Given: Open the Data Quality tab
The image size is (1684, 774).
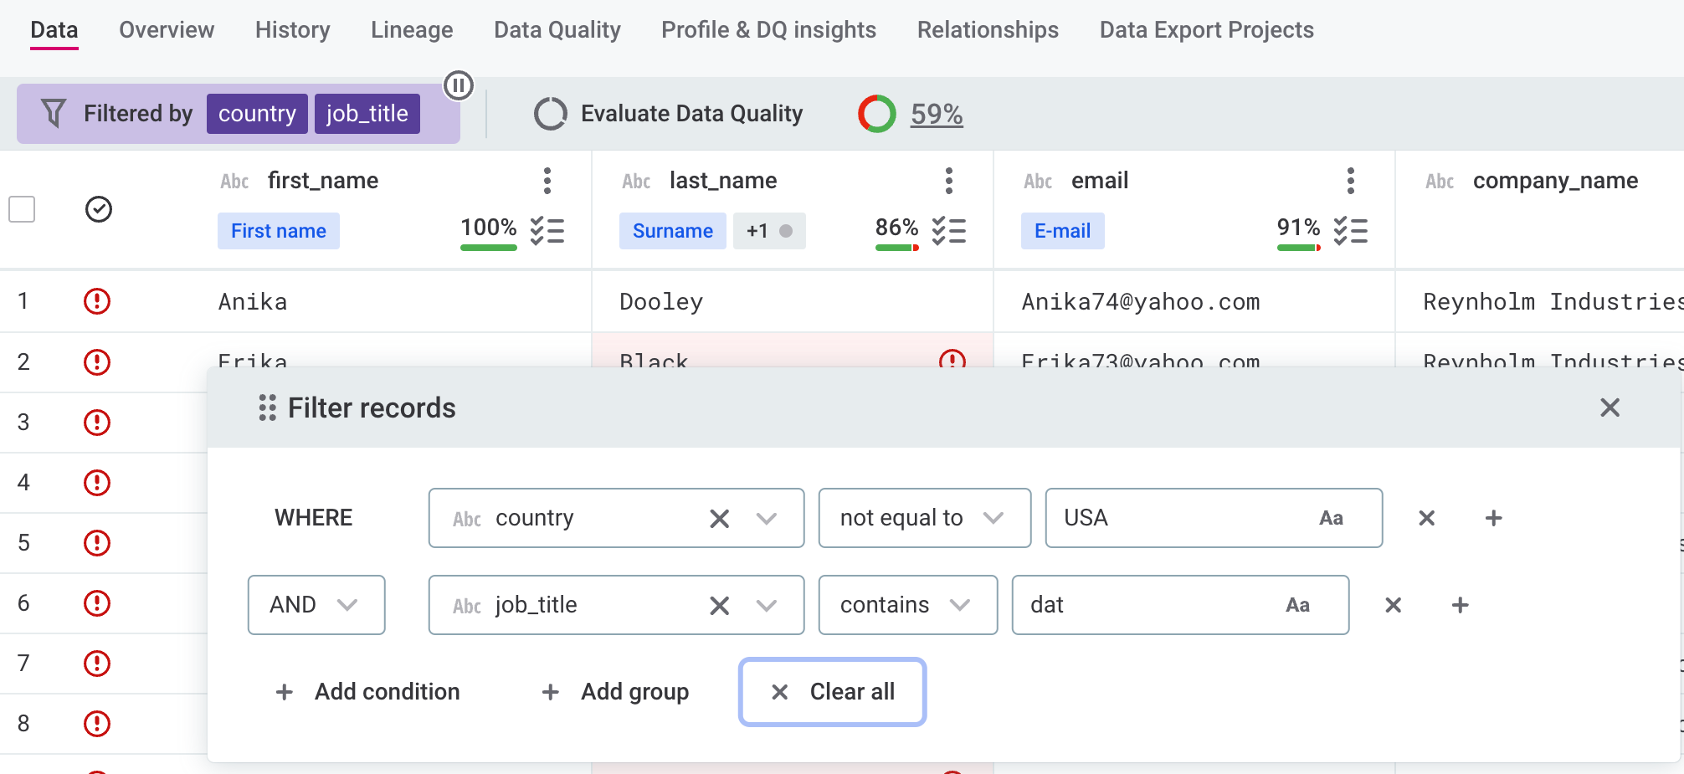Looking at the screenshot, I should pos(557,30).
